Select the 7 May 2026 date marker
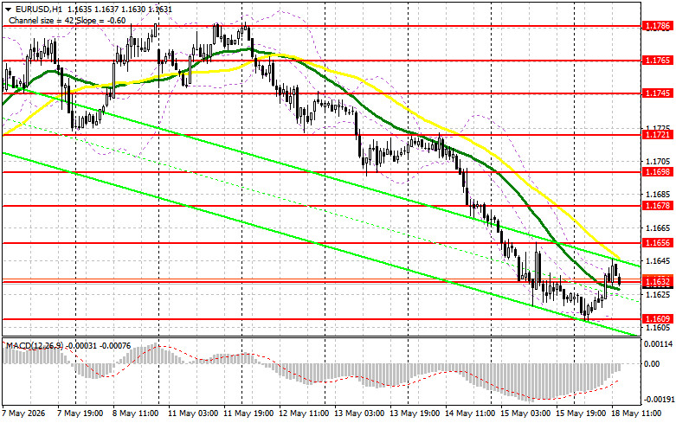Viewport: 676px width, 423px height. [23, 413]
